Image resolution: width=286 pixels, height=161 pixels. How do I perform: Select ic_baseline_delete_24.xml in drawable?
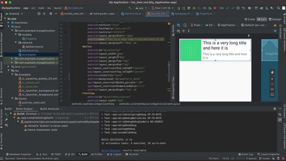[x=38, y=79]
